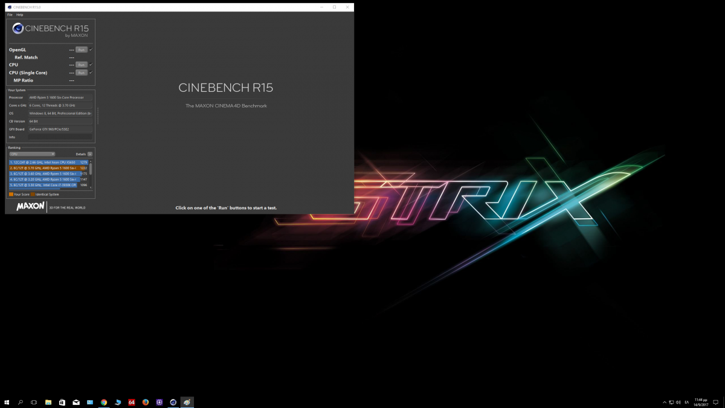Open the Help menu in Cinebench
The width and height of the screenshot is (725, 408).
(x=20, y=15)
